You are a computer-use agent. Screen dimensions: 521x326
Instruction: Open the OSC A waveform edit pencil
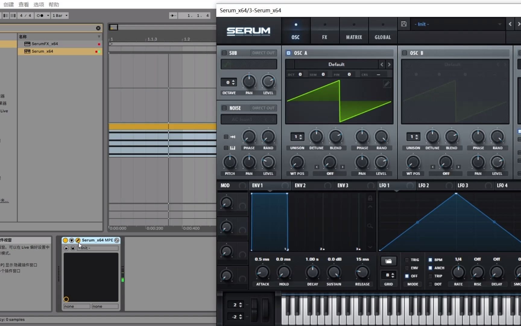pos(387,84)
